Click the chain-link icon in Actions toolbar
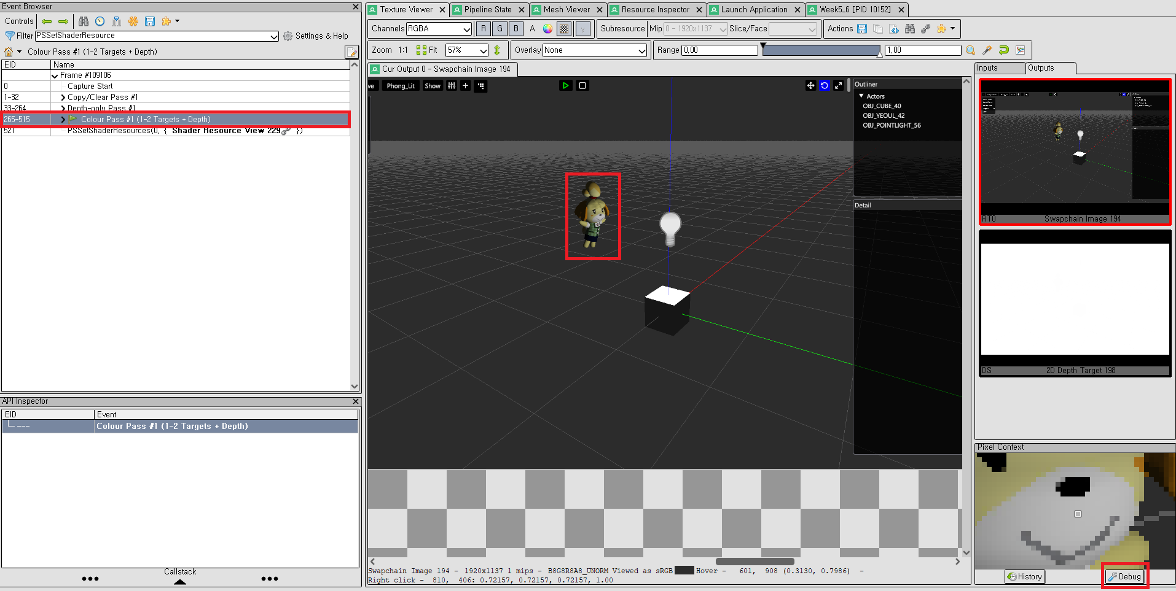Screen dimensions: 1176x591 click(x=926, y=29)
